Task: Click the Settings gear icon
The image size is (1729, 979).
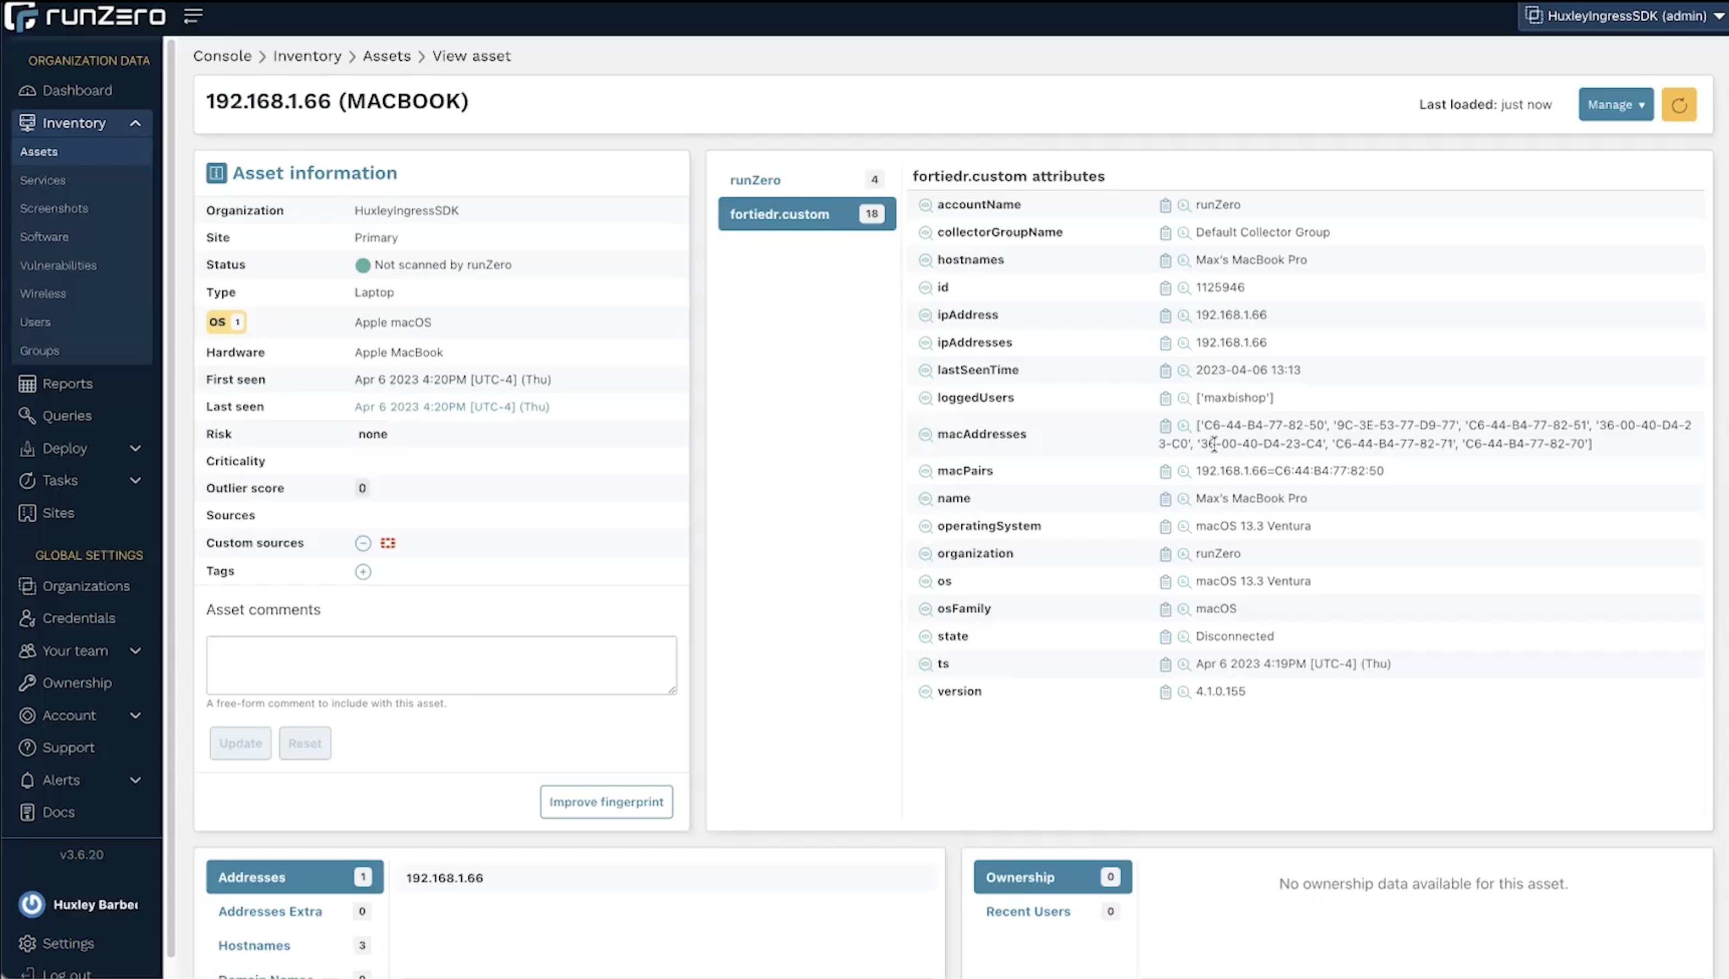Action: [27, 943]
